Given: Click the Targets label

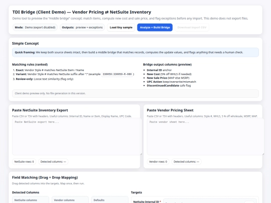Looking at the screenshot, I should [x=137, y=192].
